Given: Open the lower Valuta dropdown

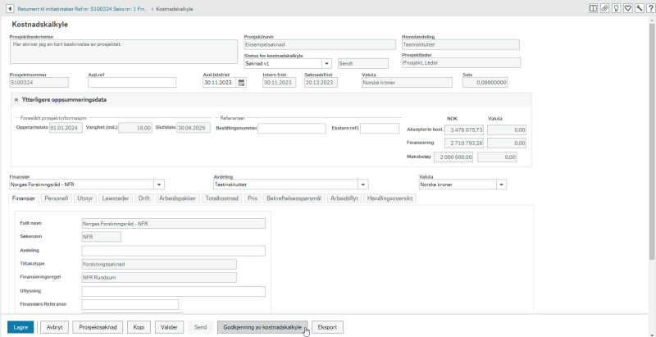Looking at the screenshot, I should (x=501, y=184).
